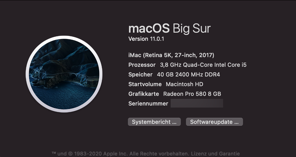Click the Grafikkarte label
Screen dimensions: 296x157
[144, 94]
